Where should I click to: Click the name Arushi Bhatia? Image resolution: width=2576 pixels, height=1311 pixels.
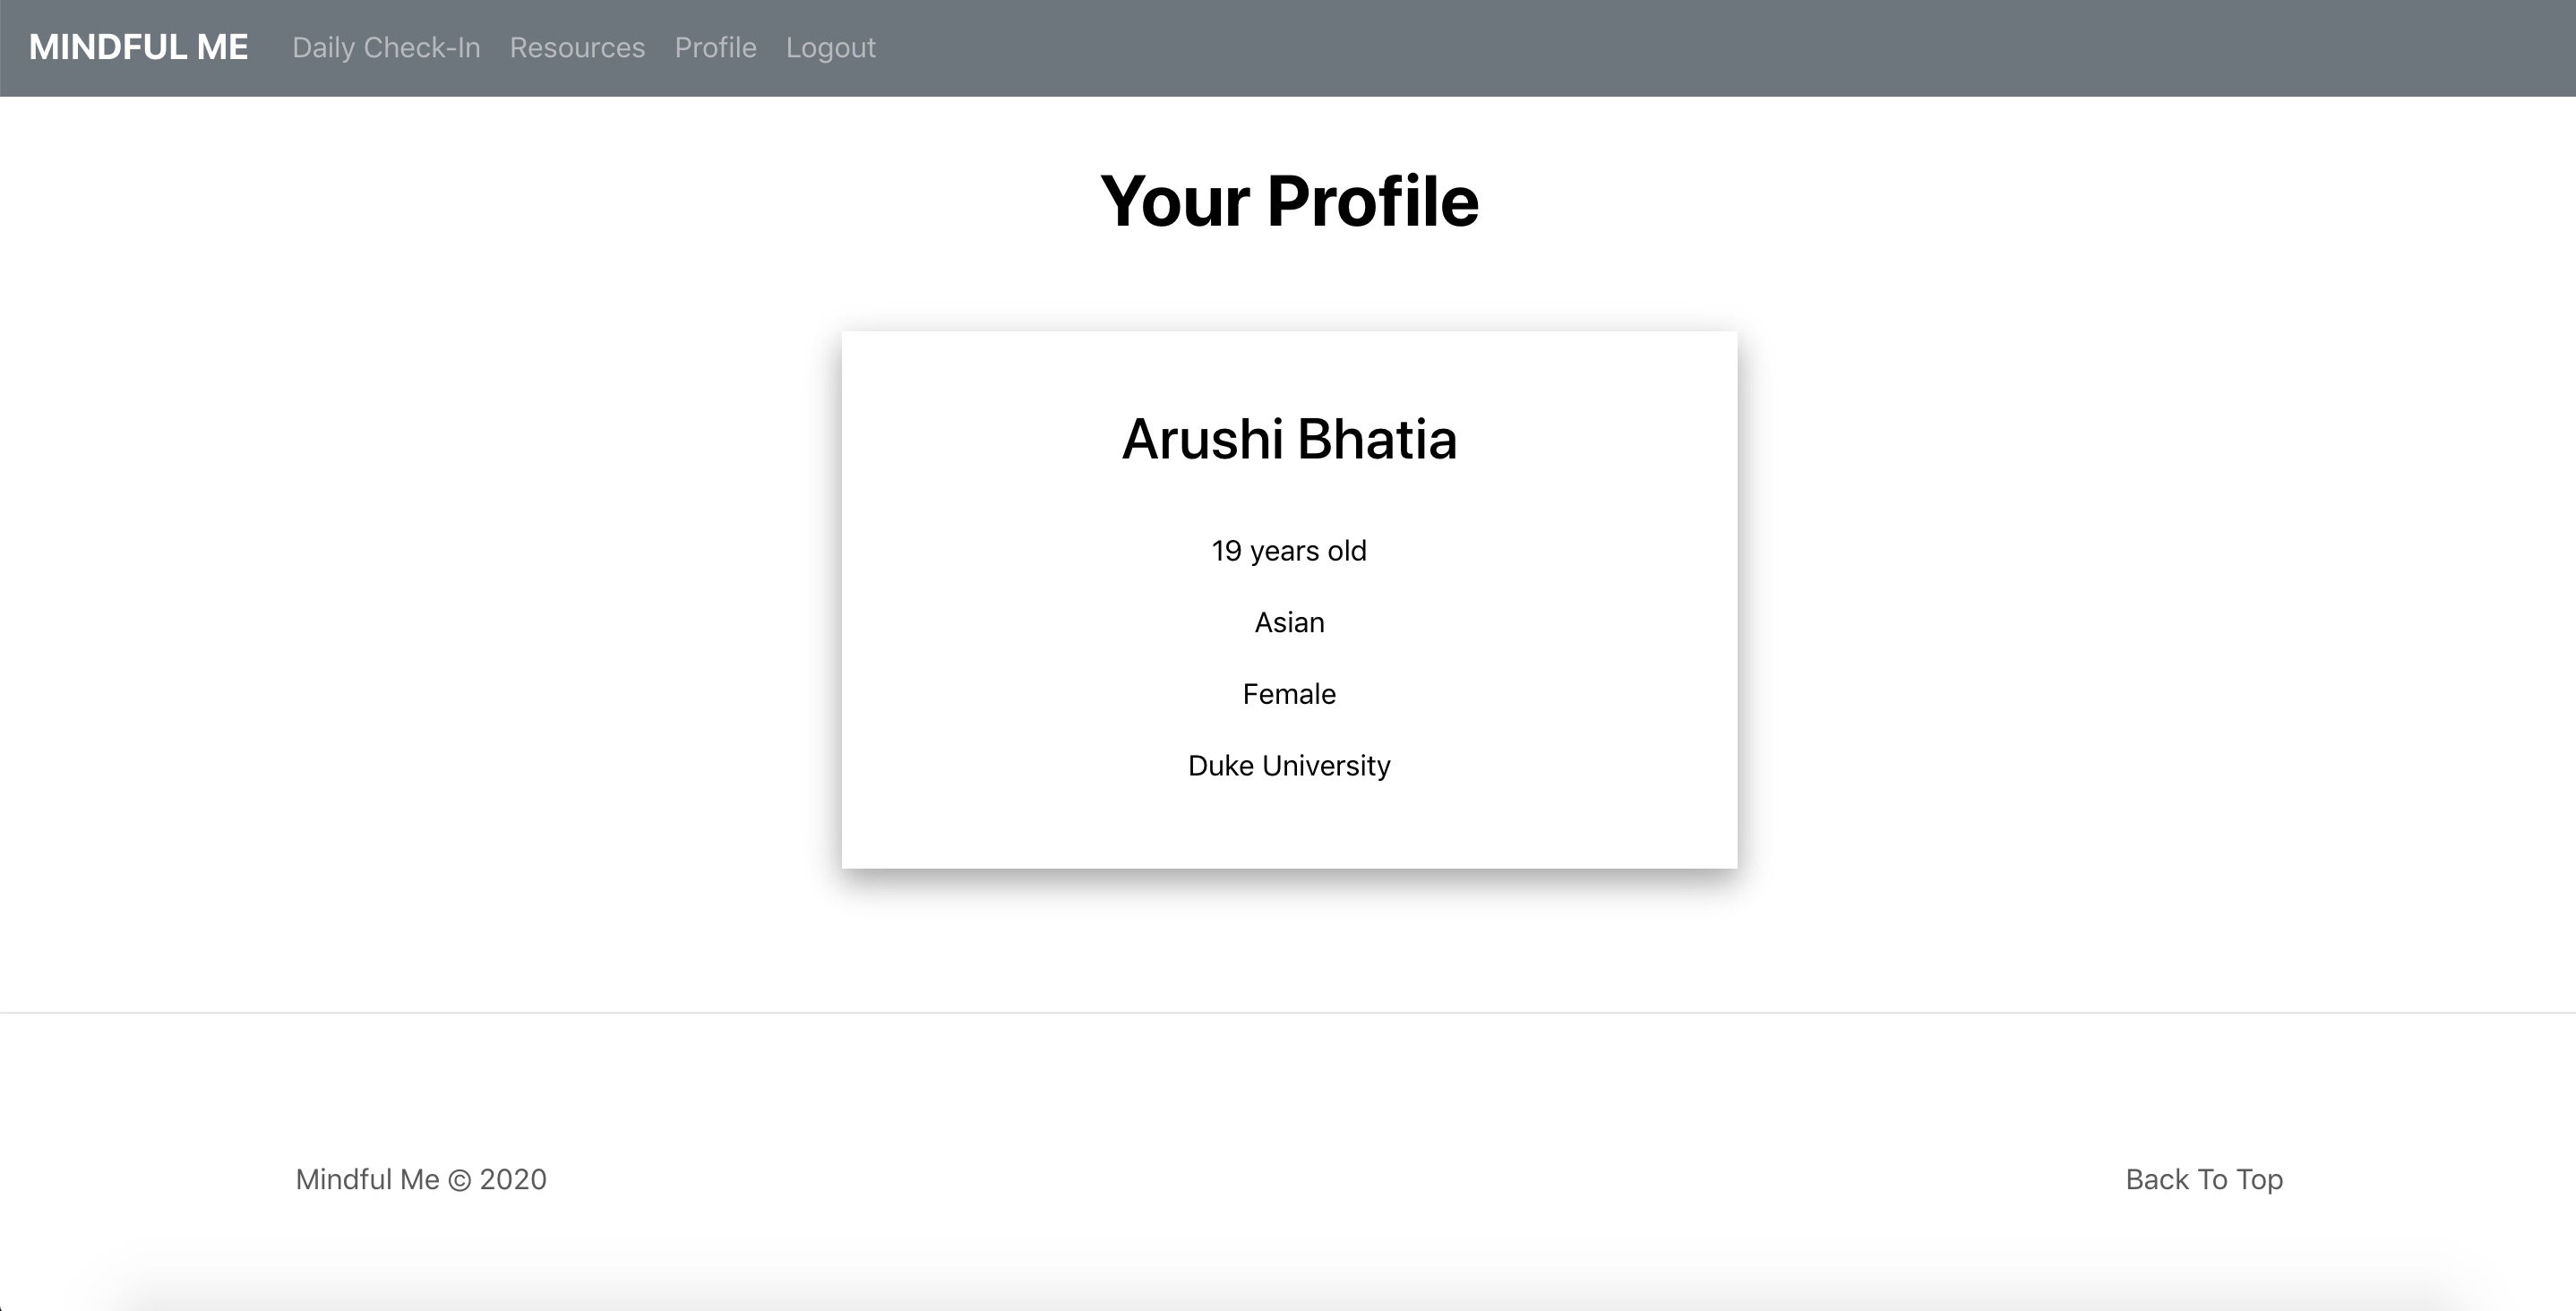1288,439
